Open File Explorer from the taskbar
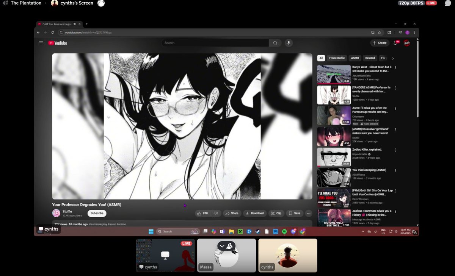Image resolution: width=455 pixels, height=276 pixels. 231,231
